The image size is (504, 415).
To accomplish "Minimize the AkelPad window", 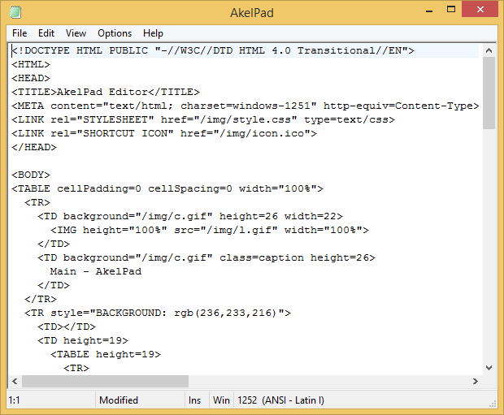I will coord(429,11).
